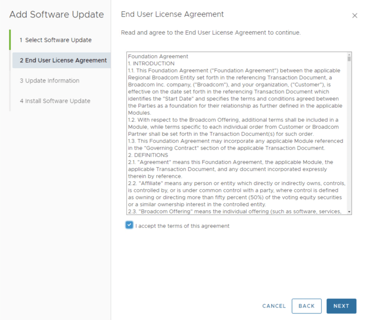Jump to step 4 Install Software Update
The width and height of the screenshot is (366, 320).
coord(55,101)
